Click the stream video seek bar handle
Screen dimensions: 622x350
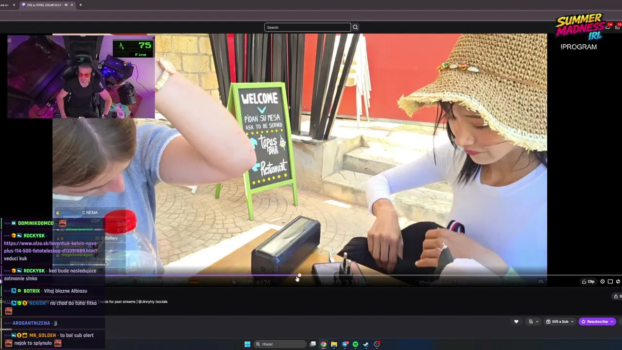298,276
